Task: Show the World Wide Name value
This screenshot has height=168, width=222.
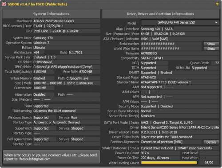Action: (x=211, y=49)
